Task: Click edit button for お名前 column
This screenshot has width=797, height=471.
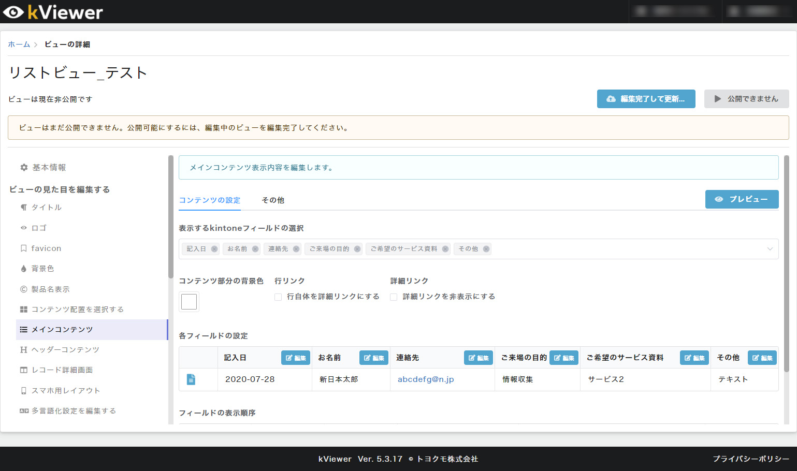Action: 373,358
